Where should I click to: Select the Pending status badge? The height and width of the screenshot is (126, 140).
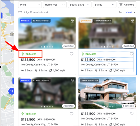pyautogui.click(x=86, y=21)
